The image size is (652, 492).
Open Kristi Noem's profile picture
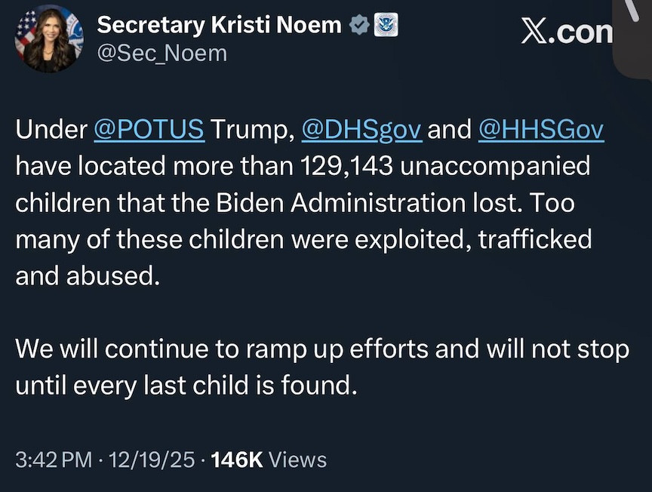[49, 38]
